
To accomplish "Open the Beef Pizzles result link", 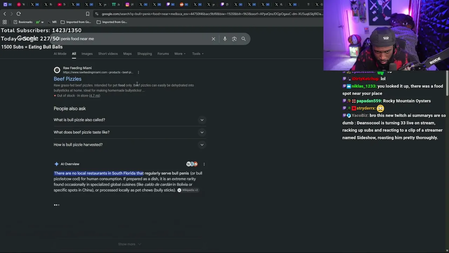I will point(67,79).
